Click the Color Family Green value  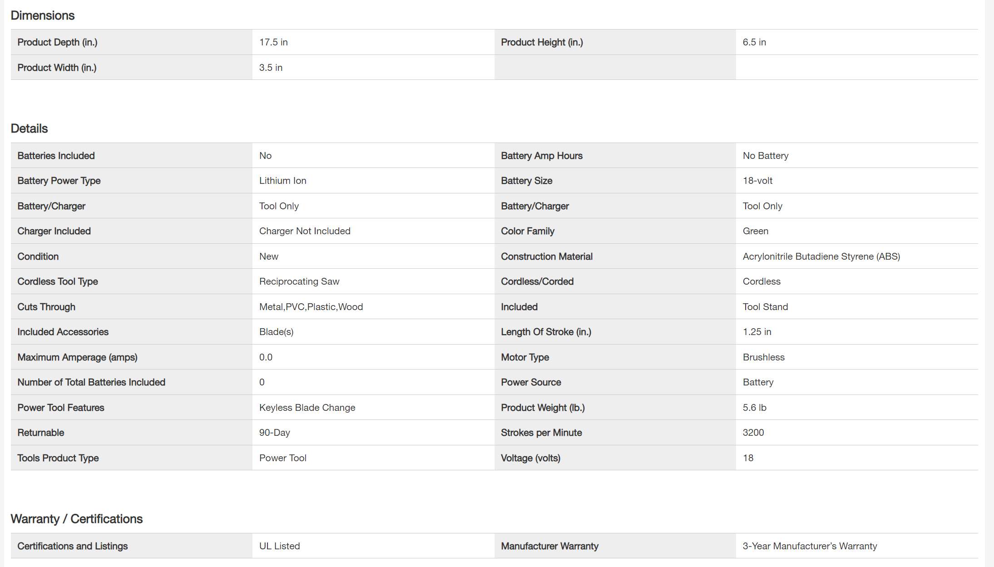(x=755, y=231)
